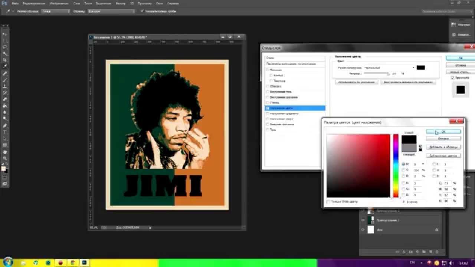Select the Eyedropper tool in toolbox
The image size is (475, 267).
(5, 66)
